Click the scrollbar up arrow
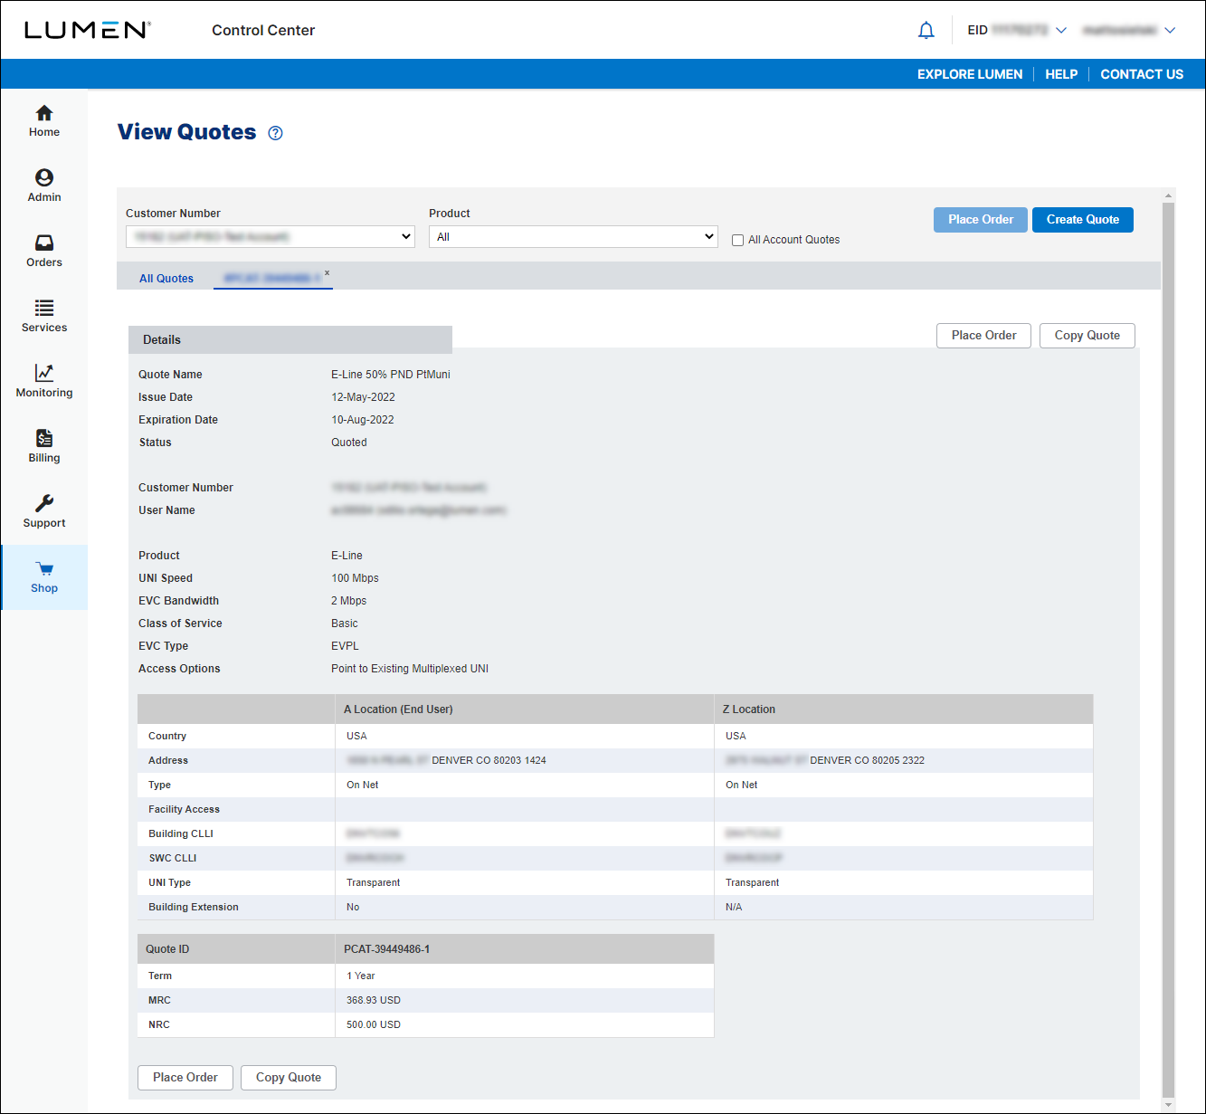 pos(1168,195)
